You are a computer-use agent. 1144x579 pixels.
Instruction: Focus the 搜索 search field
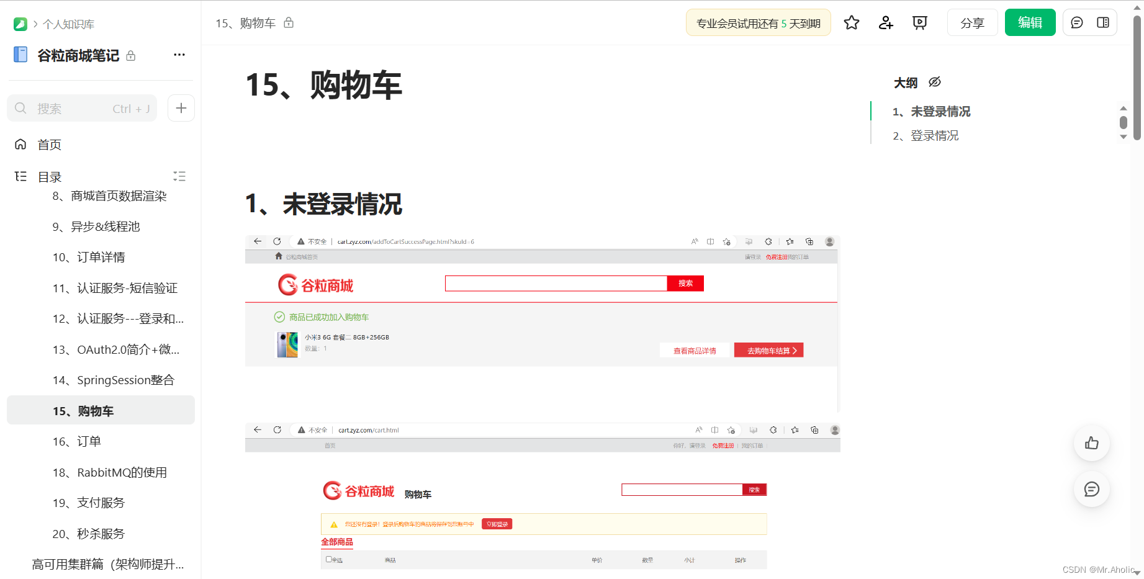(x=82, y=108)
